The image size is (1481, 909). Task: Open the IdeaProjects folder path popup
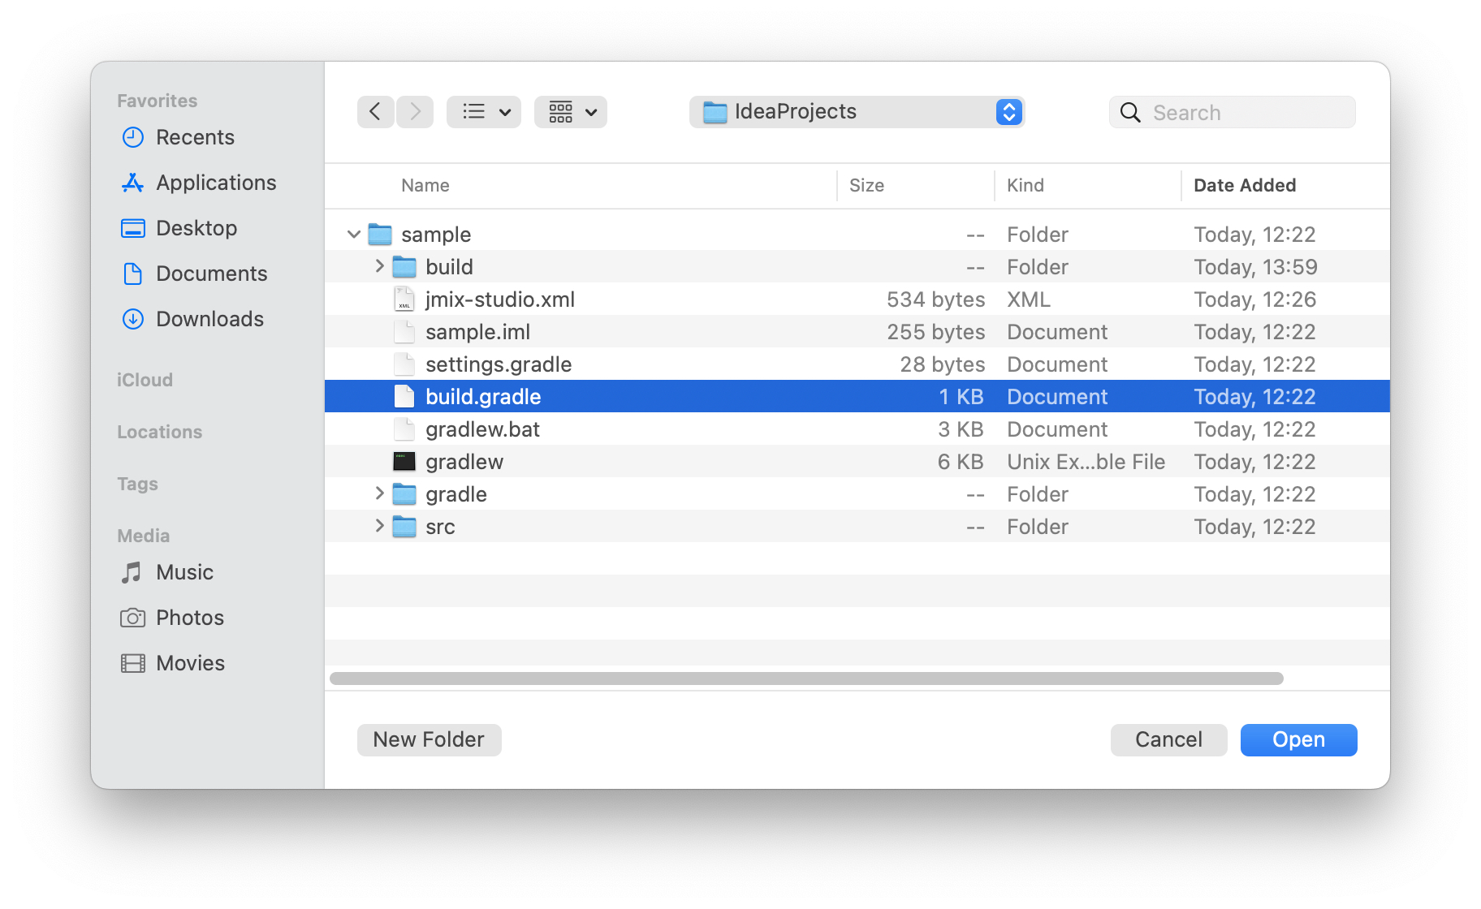pos(857,112)
